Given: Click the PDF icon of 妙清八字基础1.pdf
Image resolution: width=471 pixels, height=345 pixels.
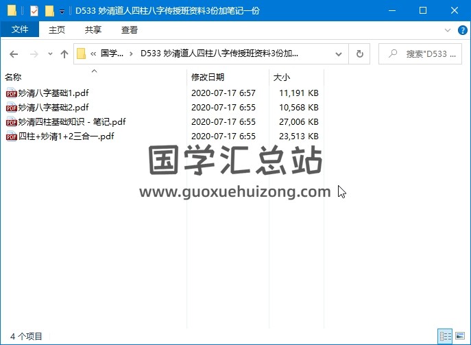Looking at the screenshot, I should pyautogui.click(x=12, y=93).
